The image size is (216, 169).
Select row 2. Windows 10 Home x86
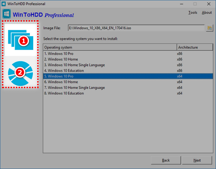tap(128, 59)
